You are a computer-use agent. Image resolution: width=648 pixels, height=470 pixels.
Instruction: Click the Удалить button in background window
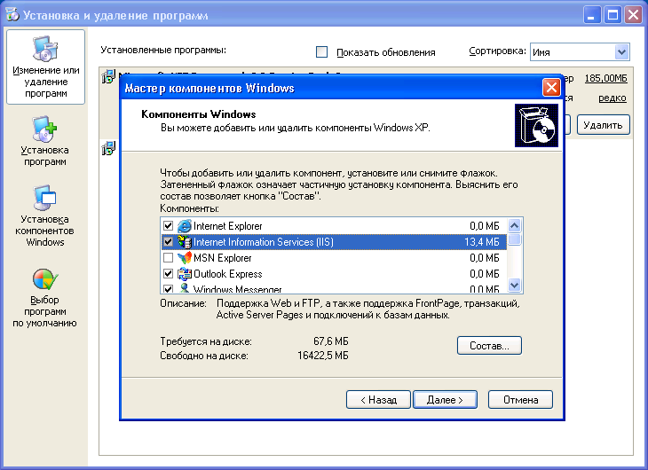[603, 125]
